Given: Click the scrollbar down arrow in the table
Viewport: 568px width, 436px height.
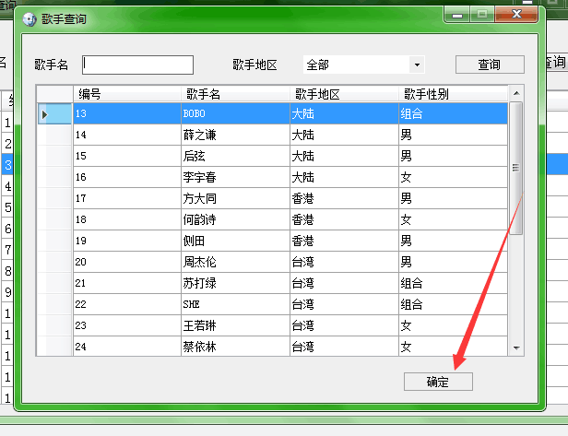Looking at the screenshot, I should pyautogui.click(x=516, y=348).
